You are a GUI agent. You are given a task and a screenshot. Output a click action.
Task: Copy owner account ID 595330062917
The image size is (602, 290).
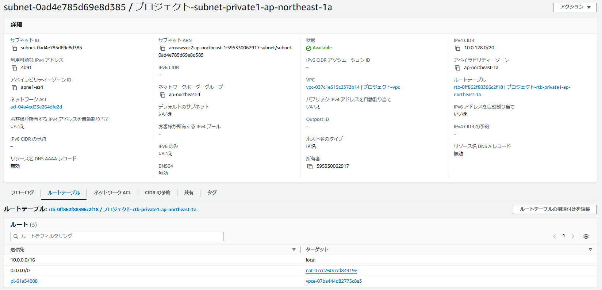click(x=310, y=167)
